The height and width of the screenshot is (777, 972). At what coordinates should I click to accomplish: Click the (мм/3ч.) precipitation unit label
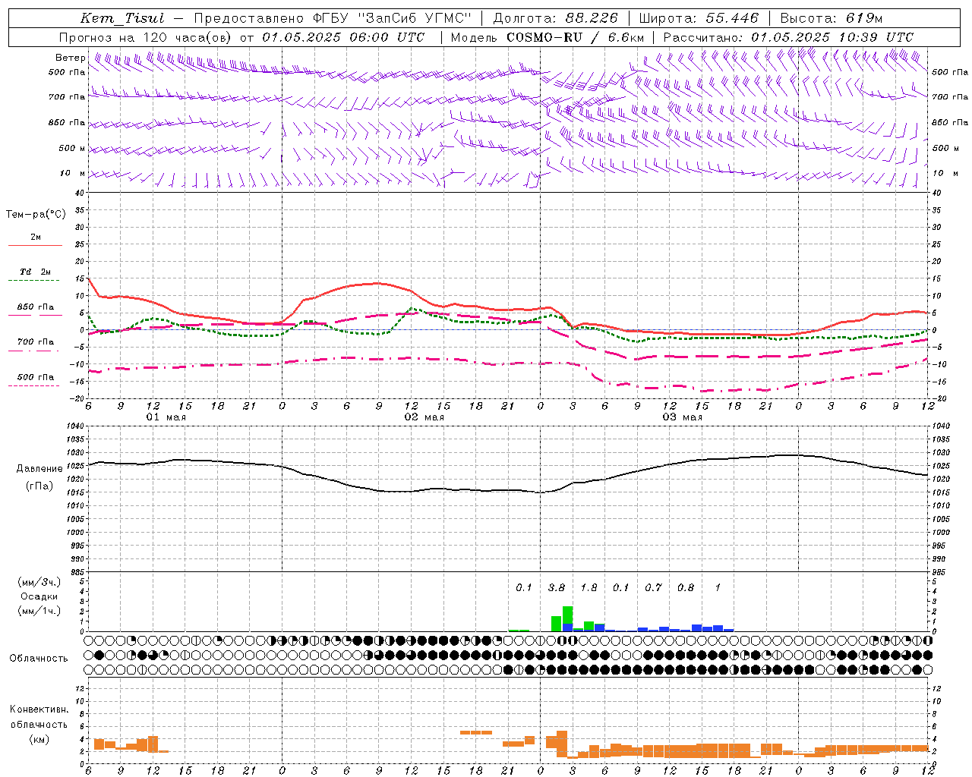click(x=39, y=582)
